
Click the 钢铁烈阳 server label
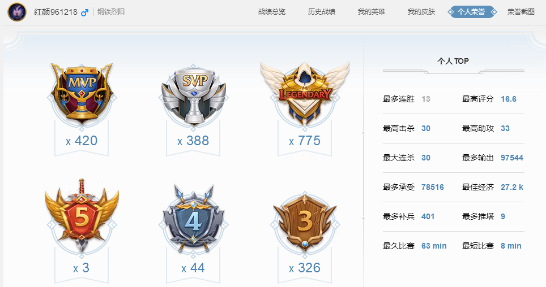coord(111,12)
